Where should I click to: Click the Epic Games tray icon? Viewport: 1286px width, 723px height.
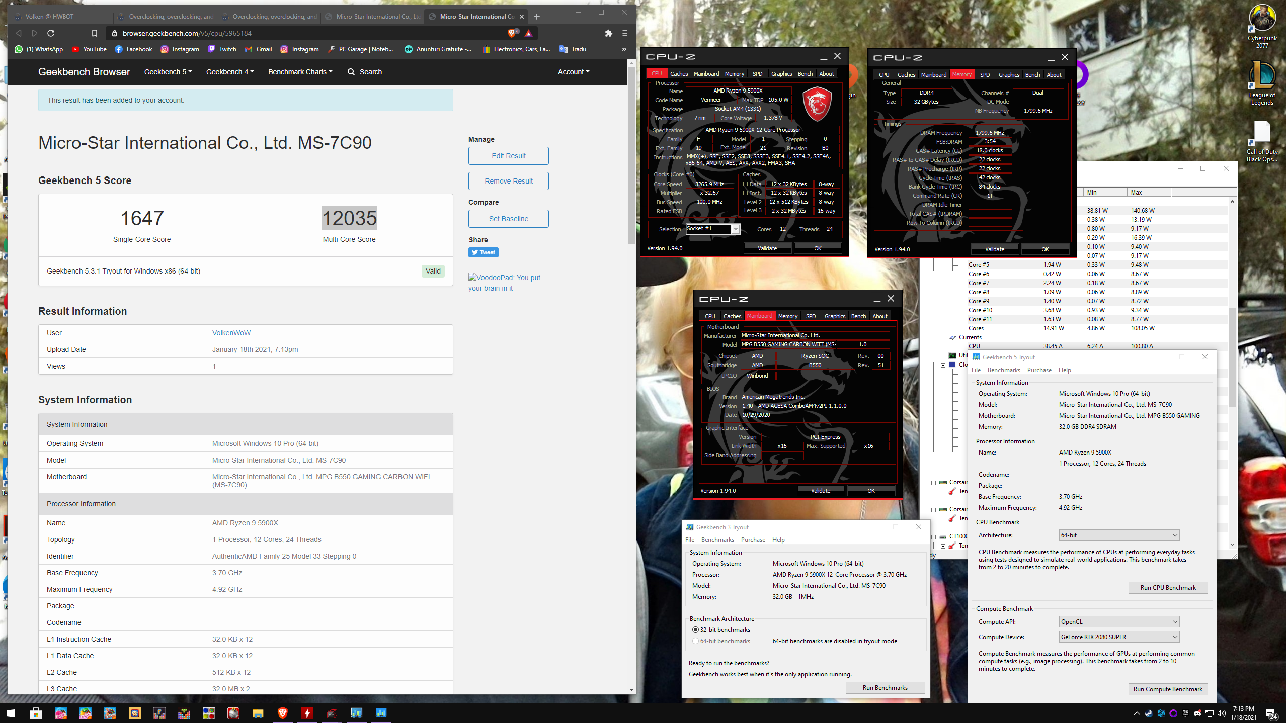[x=1185, y=713]
